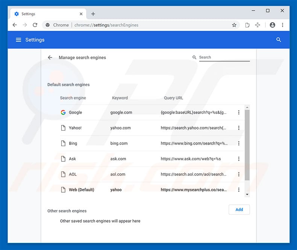
Task: Select the Ask search engine name
Action: point(72,159)
